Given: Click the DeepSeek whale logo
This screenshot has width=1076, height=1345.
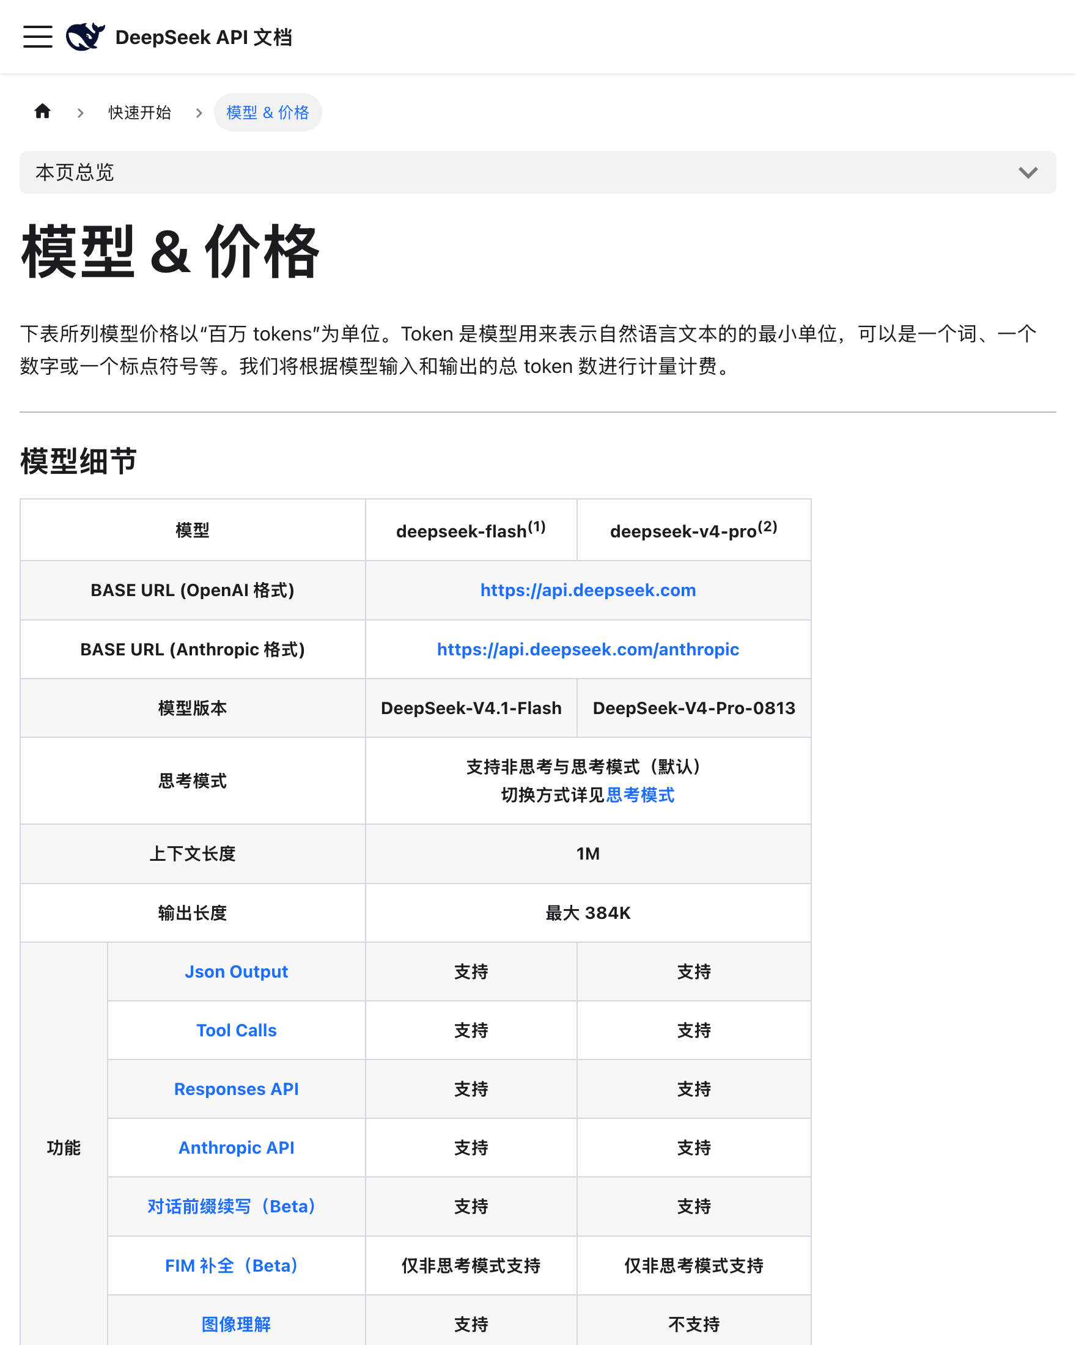Looking at the screenshot, I should tap(86, 37).
